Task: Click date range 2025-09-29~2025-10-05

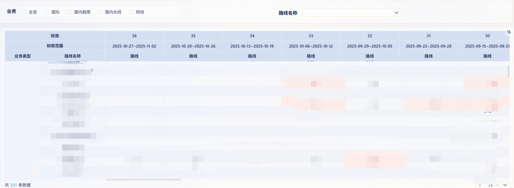Action: point(370,46)
